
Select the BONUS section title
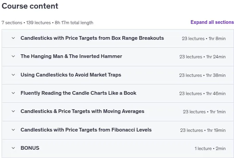point(30,148)
